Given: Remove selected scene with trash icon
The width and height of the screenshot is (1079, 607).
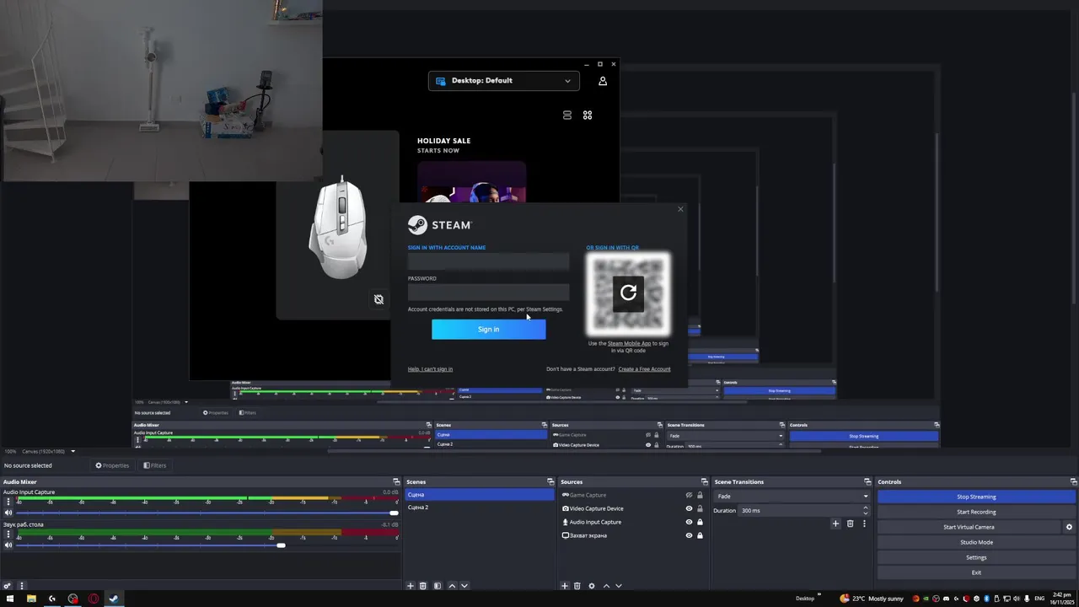Looking at the screenshot, I should 423,586.
